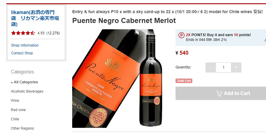Click the Puente Negro close-up label image

click(x=105, y=79)
